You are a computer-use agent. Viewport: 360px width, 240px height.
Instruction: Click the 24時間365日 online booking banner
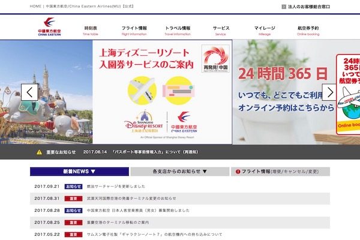click(296, 92)
